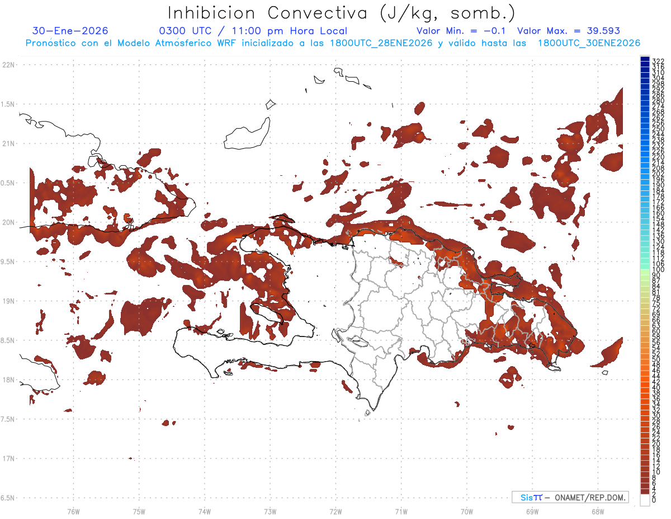This screenshot has width=671, height=519.
Task: Click the "22N" latitude label
Action: (8, 65)
